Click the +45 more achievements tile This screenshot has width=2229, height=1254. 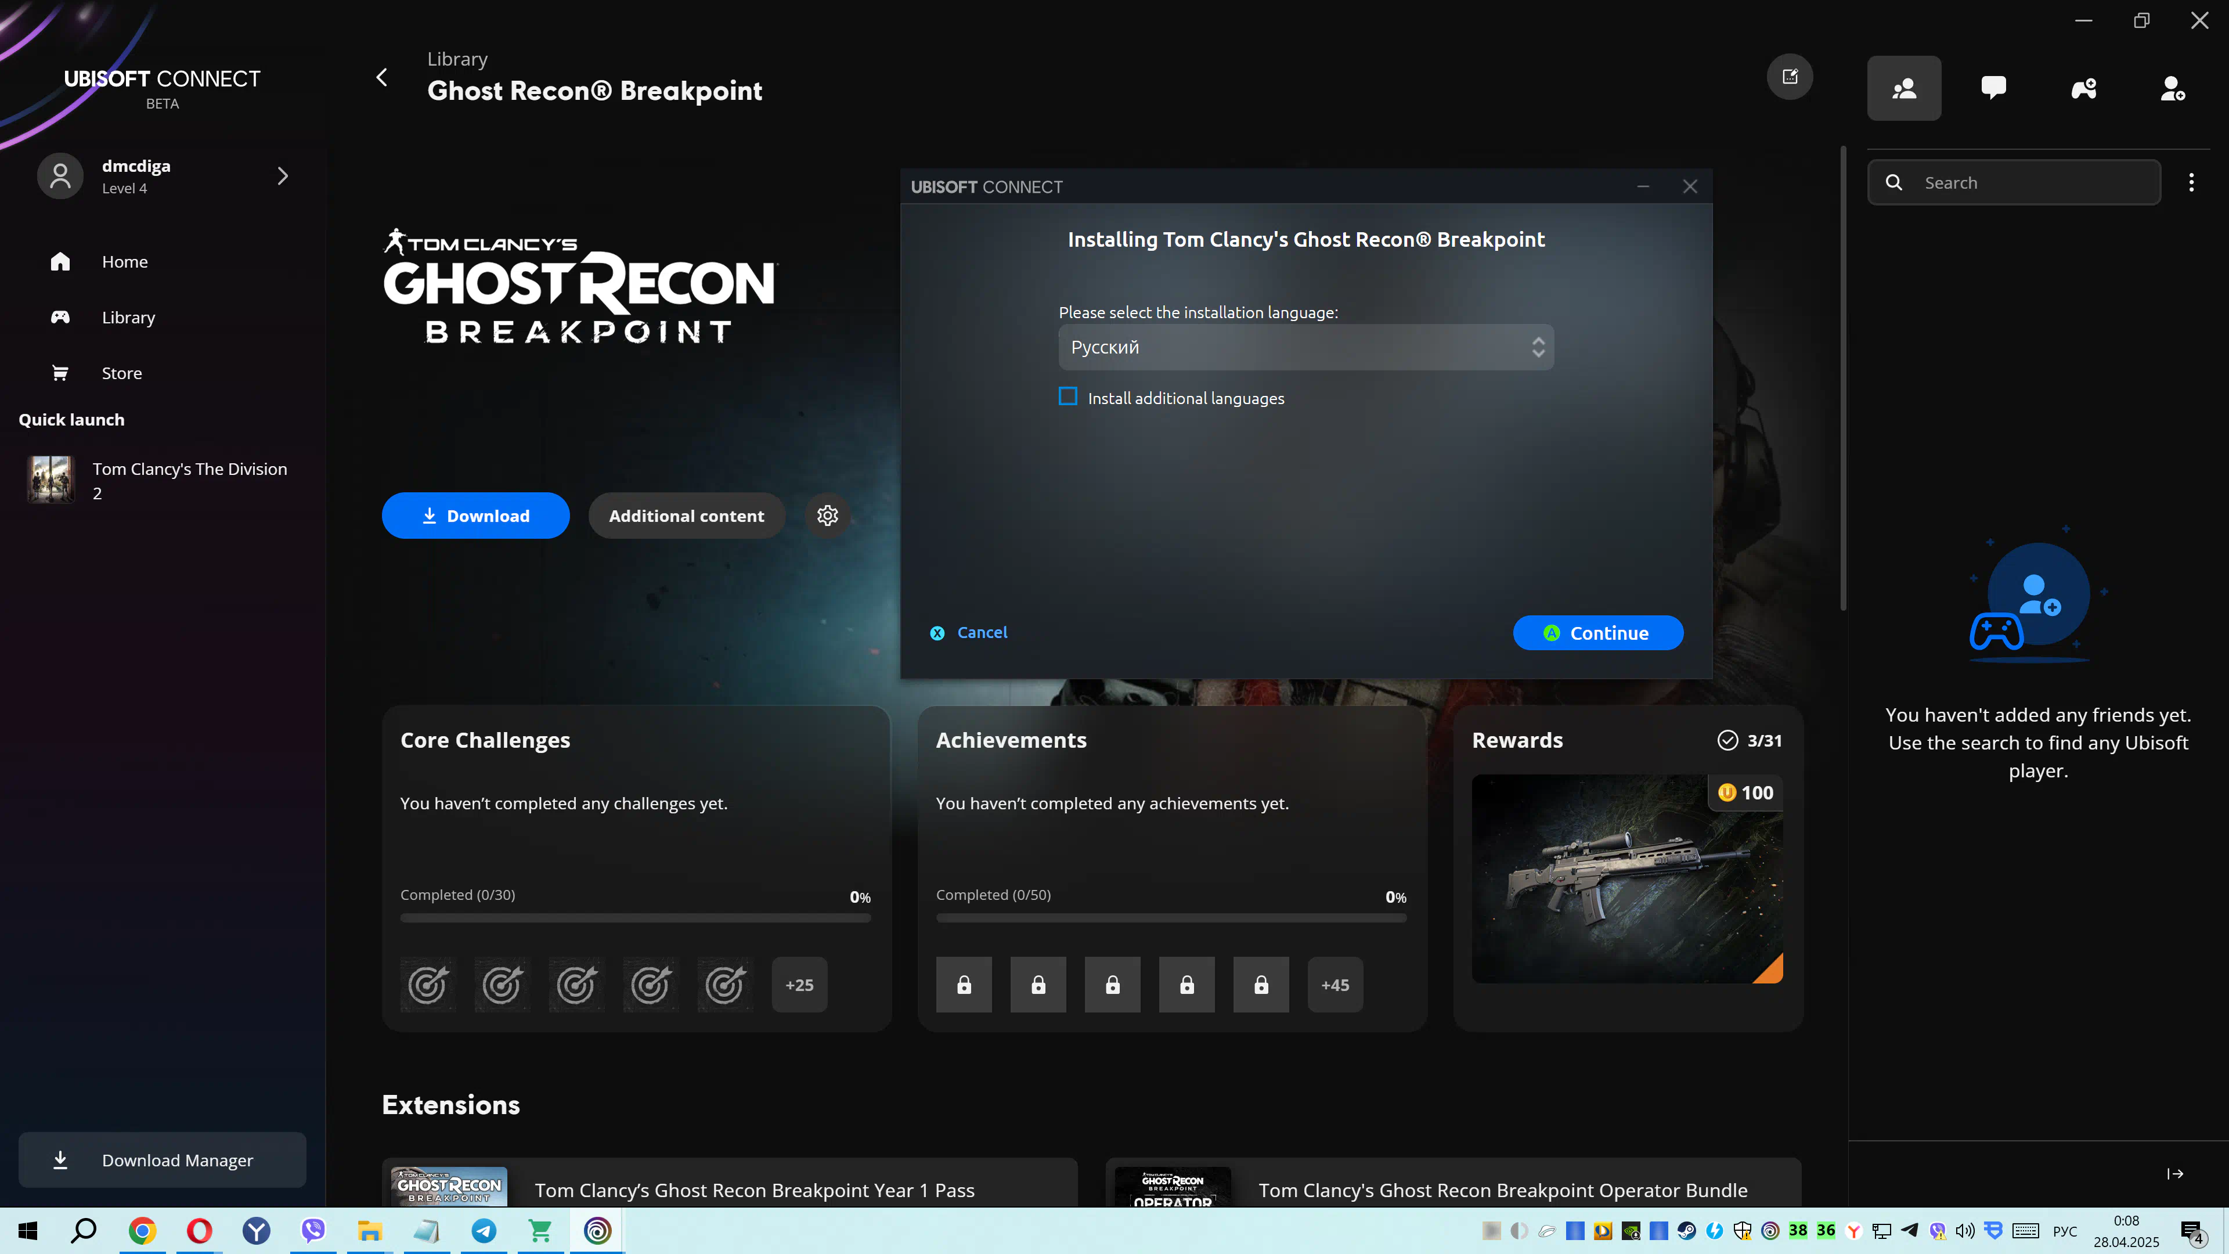[1335, 985]
